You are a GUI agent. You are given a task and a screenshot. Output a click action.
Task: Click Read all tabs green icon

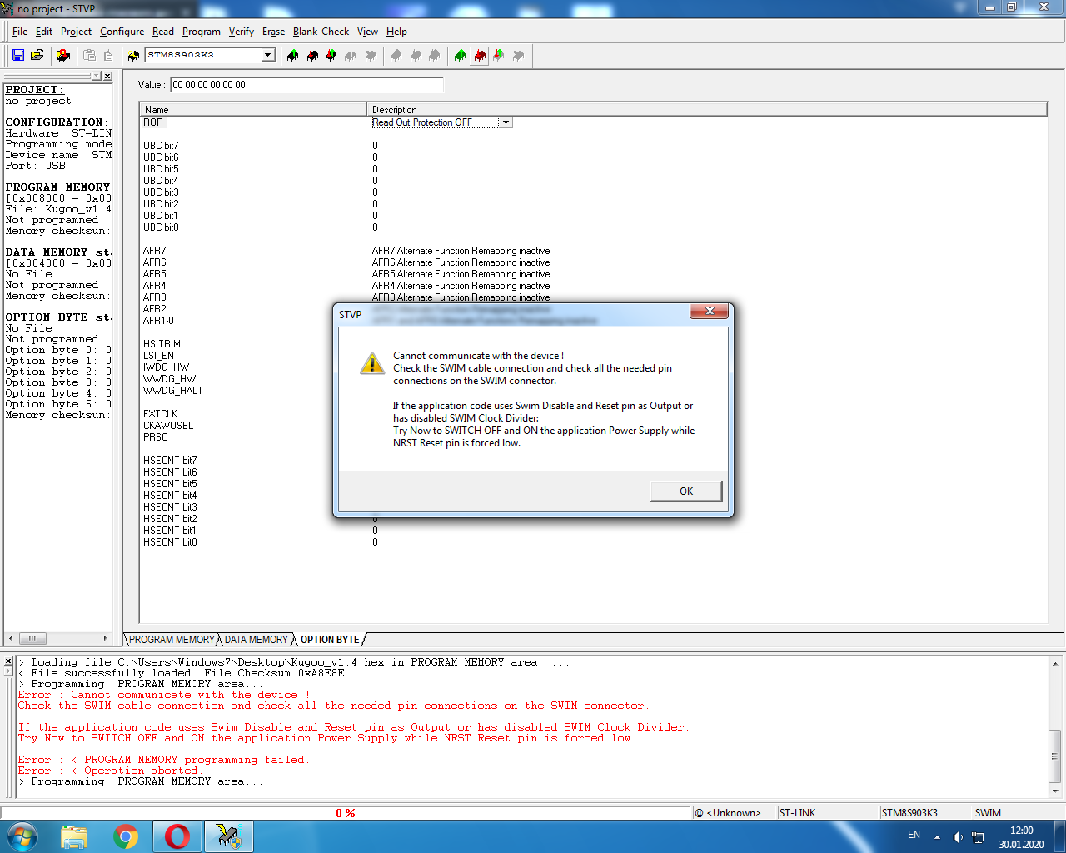coord(461,56)
